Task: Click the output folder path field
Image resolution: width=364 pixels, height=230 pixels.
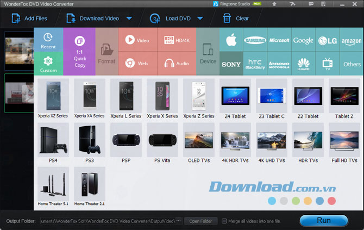Action: (108, 221)
